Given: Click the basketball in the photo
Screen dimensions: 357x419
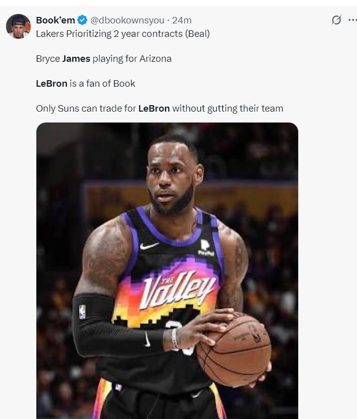Looking at the screenshot, I should [234, 350].
